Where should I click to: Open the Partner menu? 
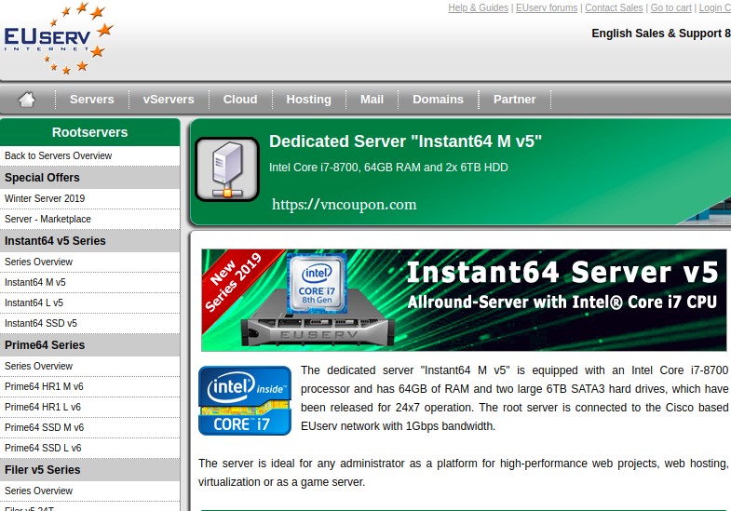coord(514,100)
